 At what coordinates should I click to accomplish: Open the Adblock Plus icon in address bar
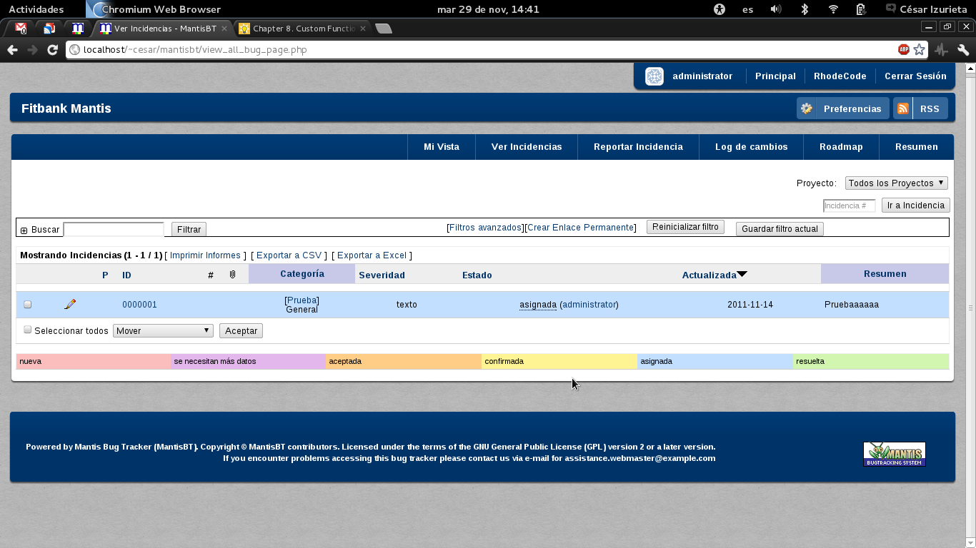coord(904,50)
